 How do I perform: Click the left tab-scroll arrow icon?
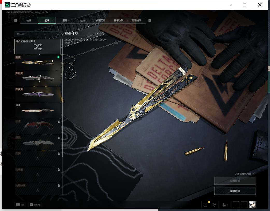click(x=16, y=20)
